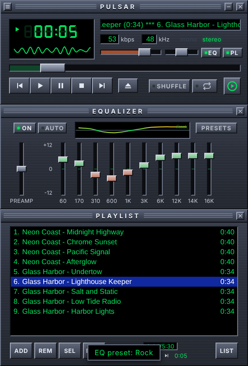Click the 1K band slider handle
This screenshot has height=366, width=248.
(128, 173)
